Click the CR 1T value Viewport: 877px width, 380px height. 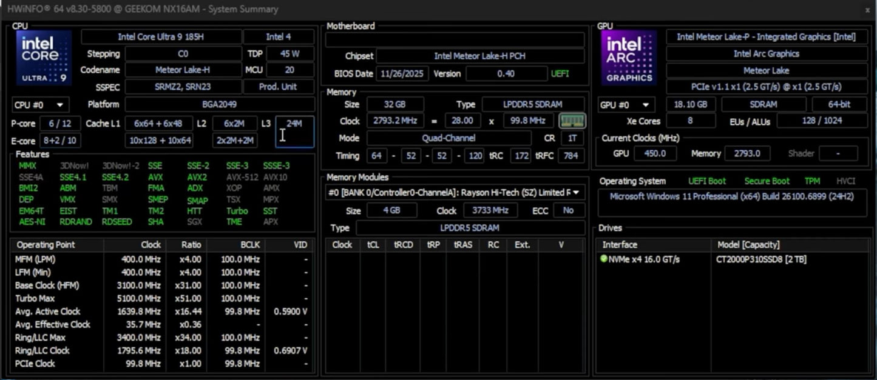coord(572,138)
